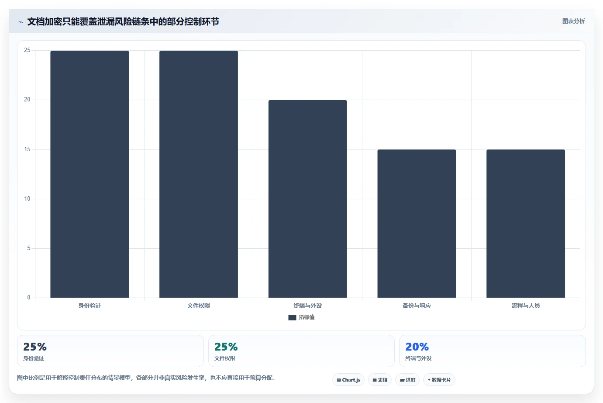This screenshot has height=403, width=603.
Task: Click the 指标值 legend label
Action: (x=307, y=317)
